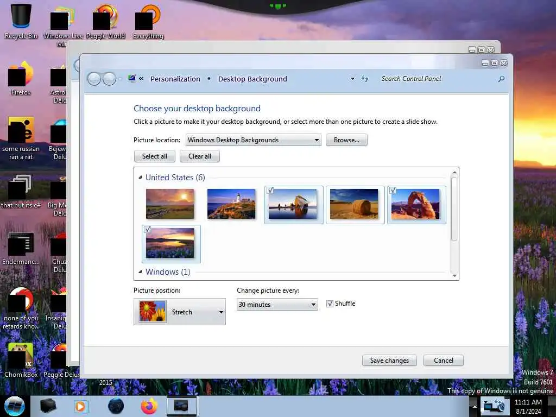Click the Select all button
Screen dimensions: 556x417
click(x=155, y=156)
